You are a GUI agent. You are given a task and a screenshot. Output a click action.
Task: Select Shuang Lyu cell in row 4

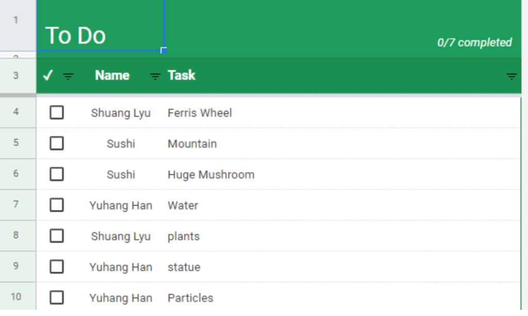pos(121,113)
